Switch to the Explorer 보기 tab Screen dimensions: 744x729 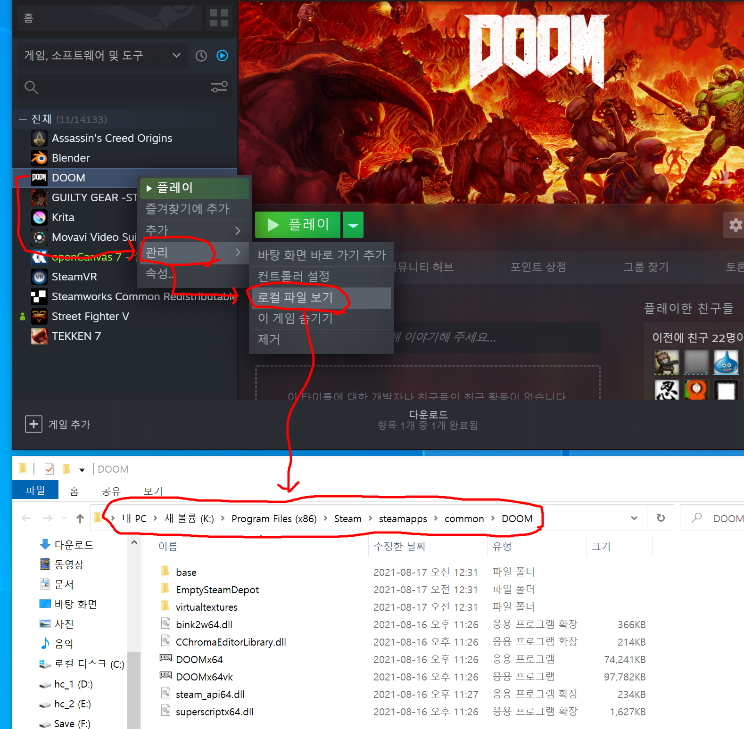click(x=153, y=491)
